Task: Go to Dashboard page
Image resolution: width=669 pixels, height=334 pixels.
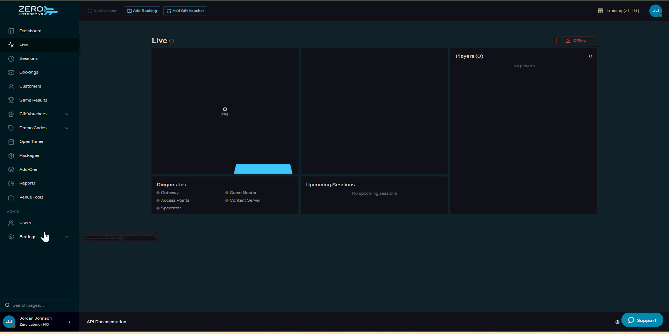Action: coord(30,31)
